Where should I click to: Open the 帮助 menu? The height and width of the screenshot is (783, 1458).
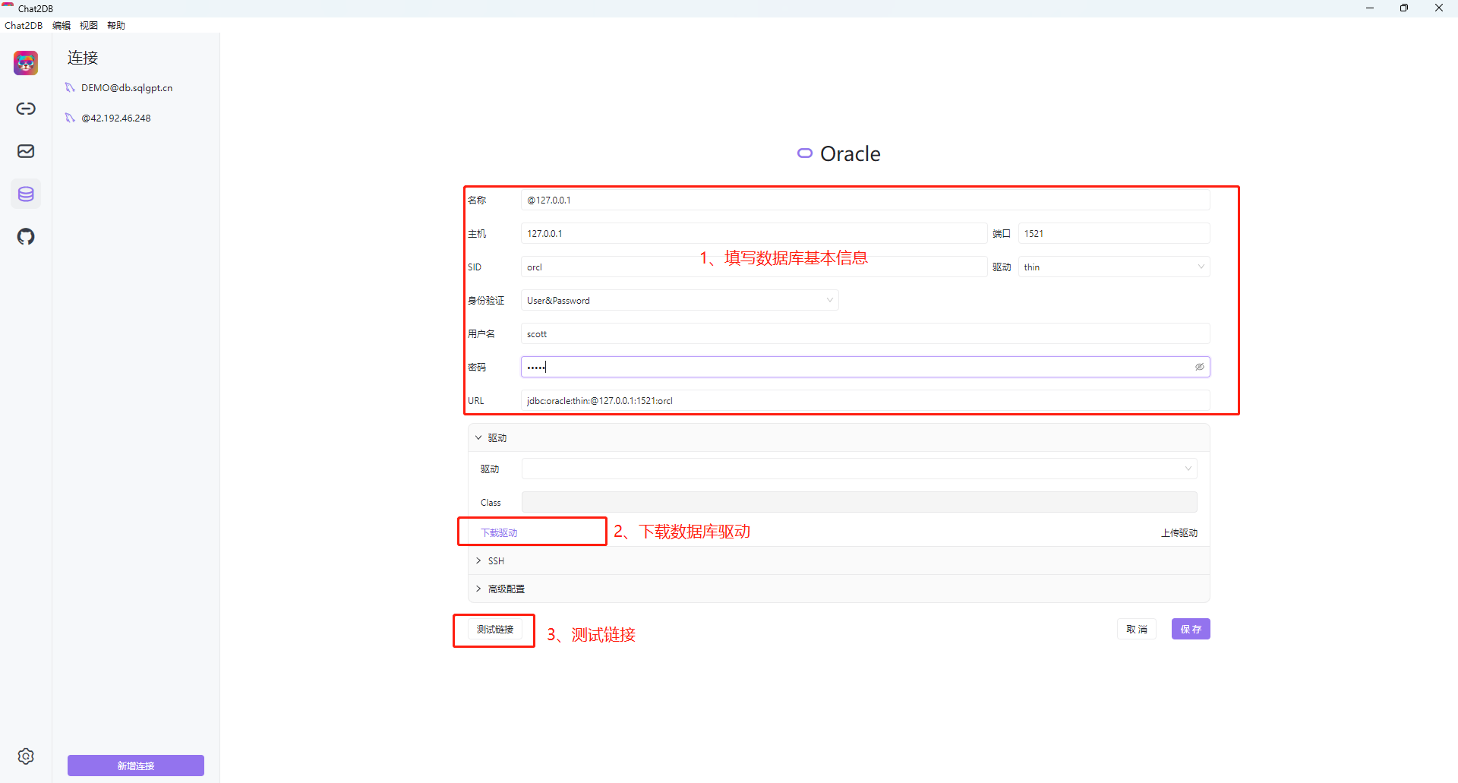116,25
